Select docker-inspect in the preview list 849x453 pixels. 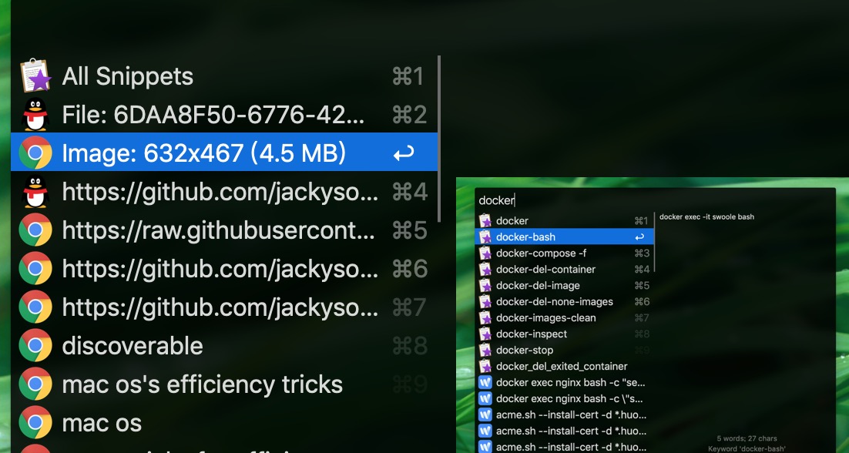pyautogui.click(x=564, y=334)
